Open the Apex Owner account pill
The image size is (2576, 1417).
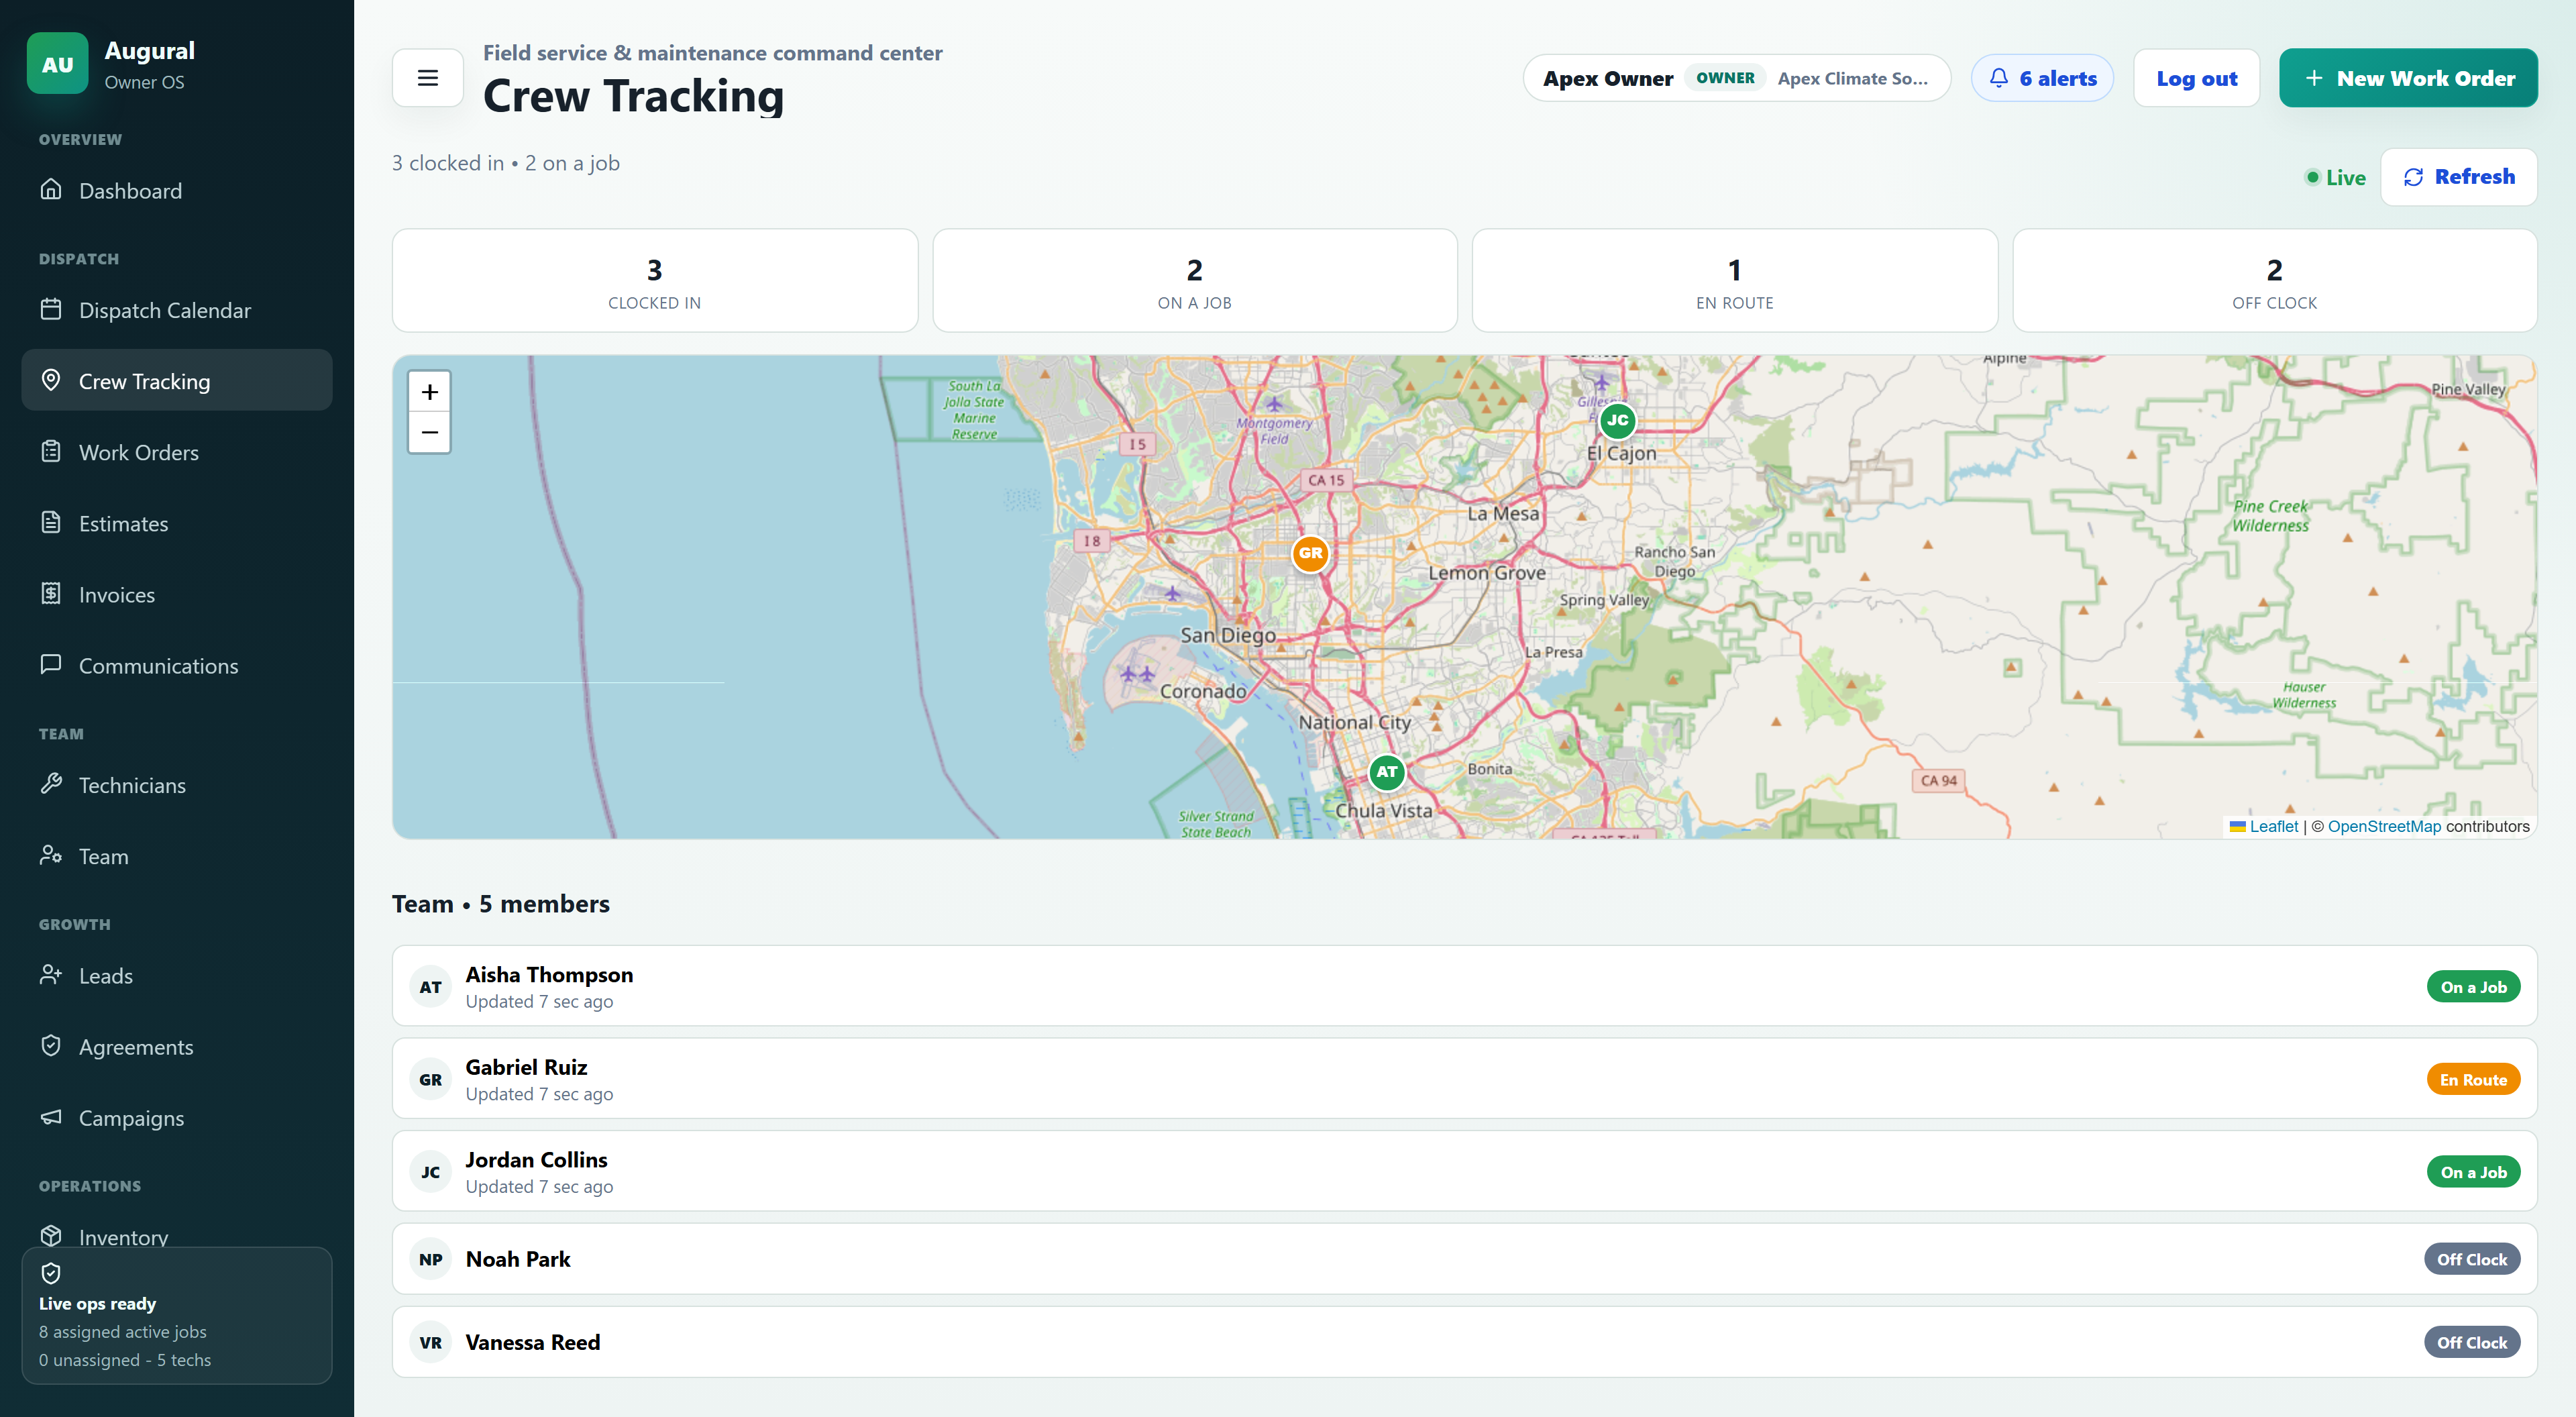(1736, 78)
